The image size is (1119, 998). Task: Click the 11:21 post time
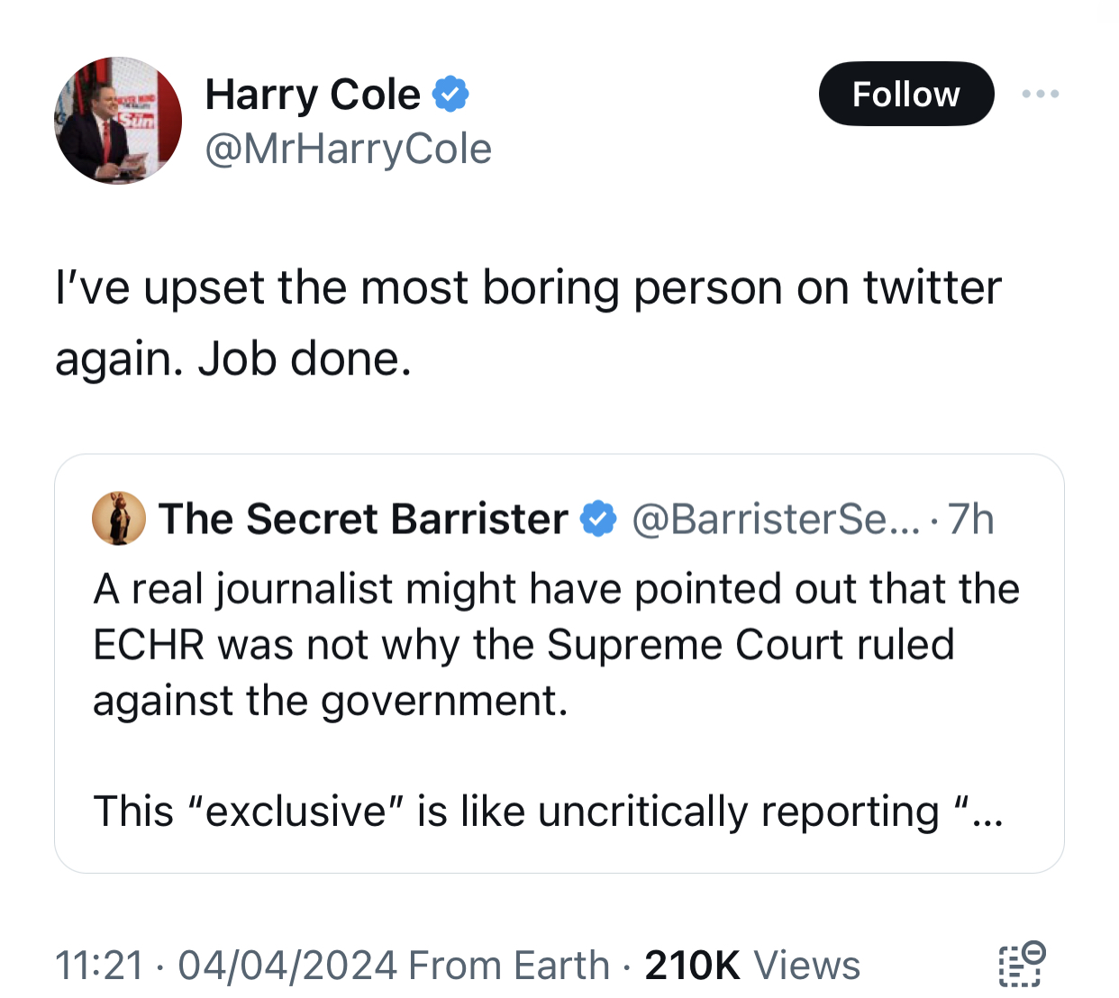pos(99,966)
